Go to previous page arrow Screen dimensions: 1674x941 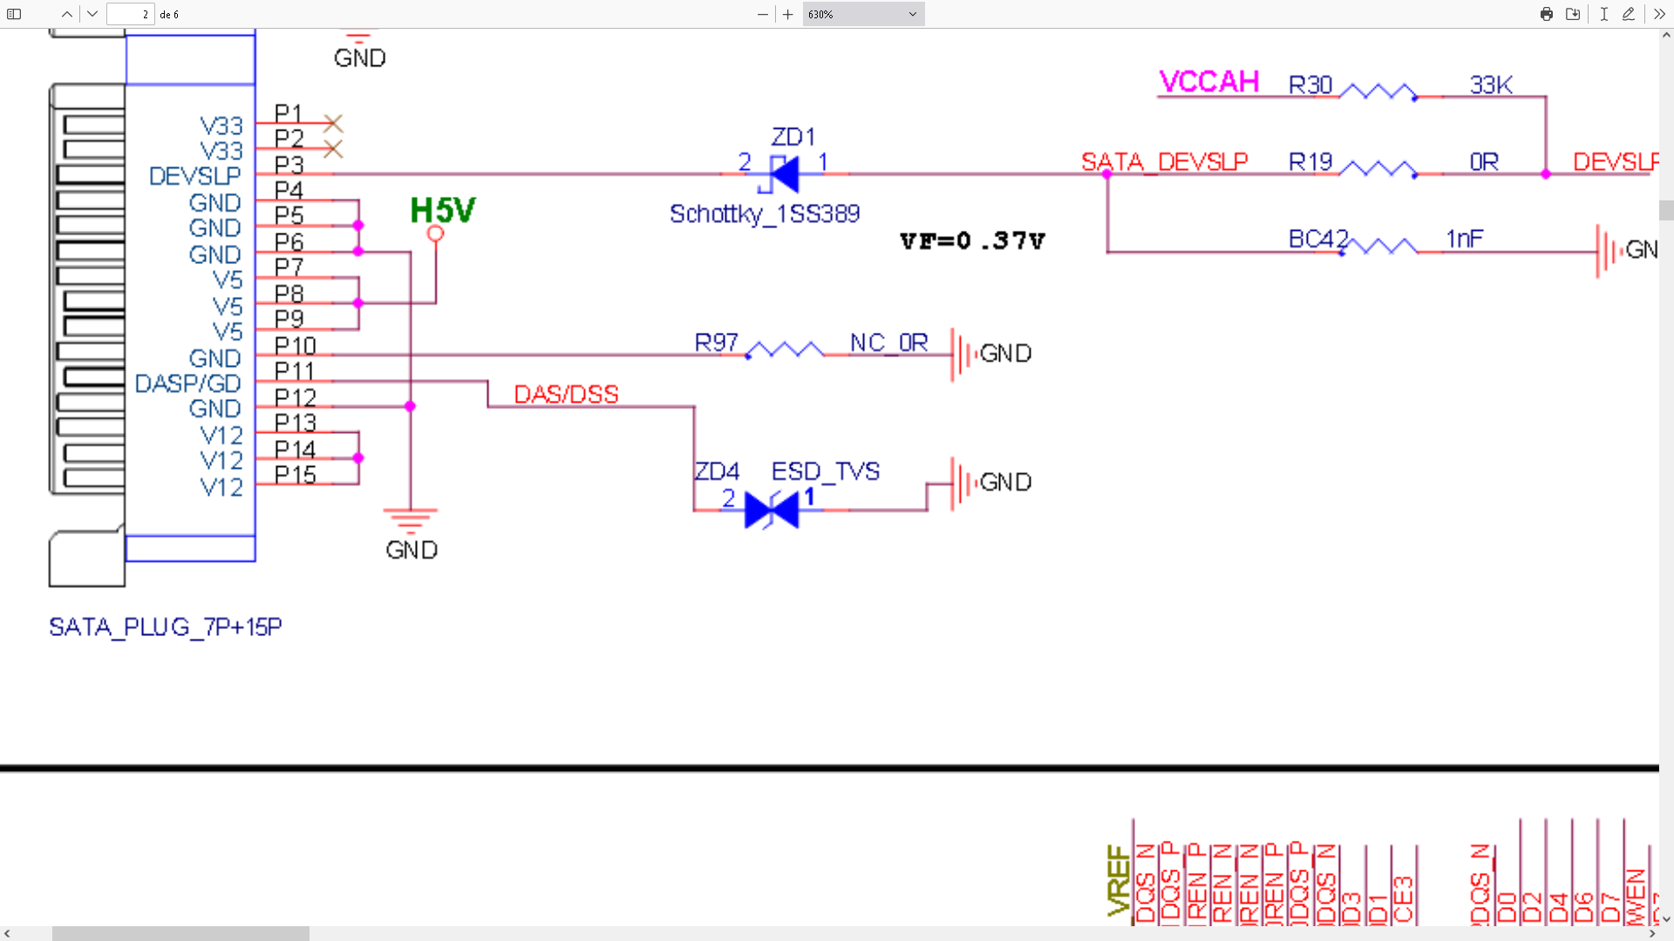(x=67, y=14)
